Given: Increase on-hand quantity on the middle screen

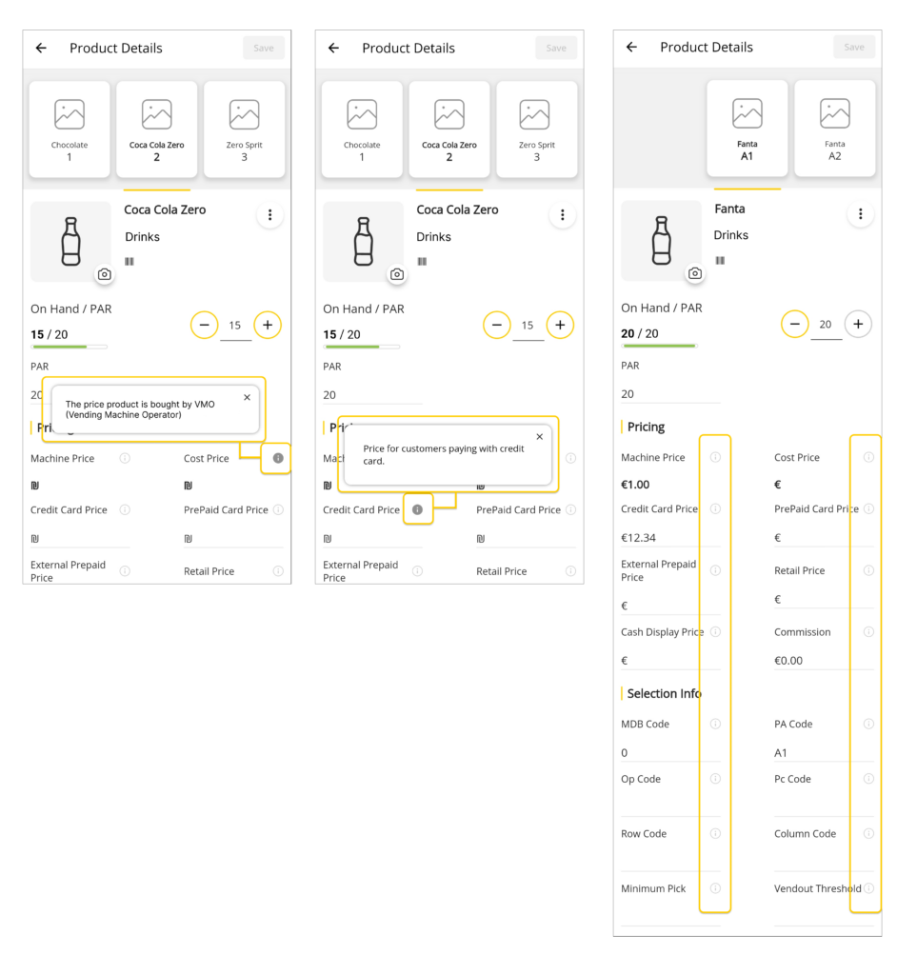Looking at the screenshot, I should [560, 325].
